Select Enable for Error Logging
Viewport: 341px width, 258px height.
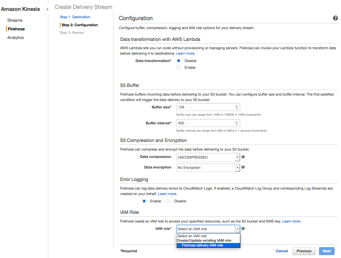pyautogui.click(x=144, y=201)
